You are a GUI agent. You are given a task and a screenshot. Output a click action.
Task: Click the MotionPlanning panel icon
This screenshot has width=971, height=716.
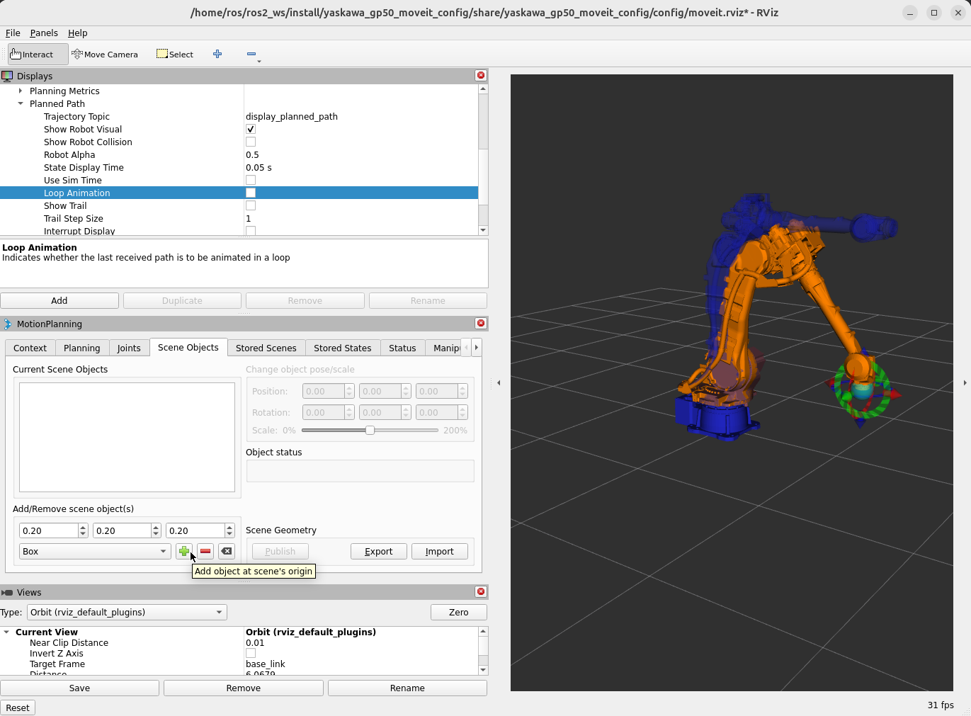pos(7,324)
